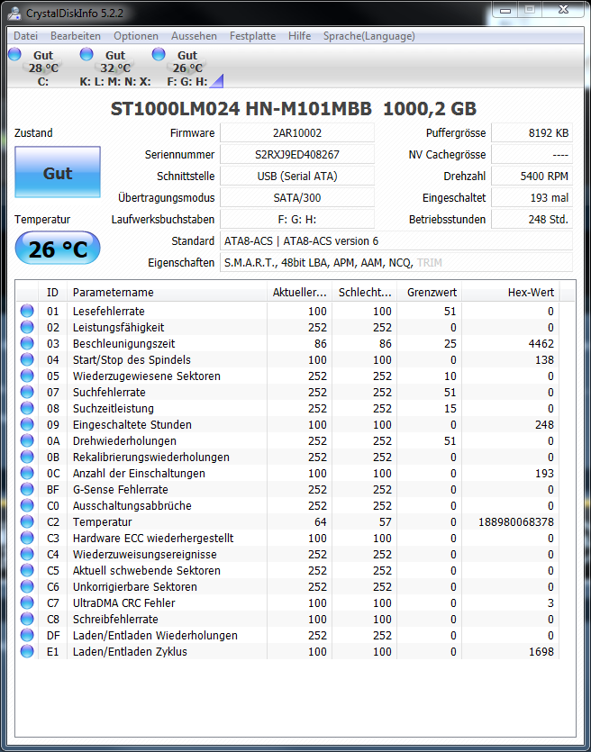Click the Puffergrösse 8192 KB field
The width and height of the screenshot is (591, 752).
532,133
